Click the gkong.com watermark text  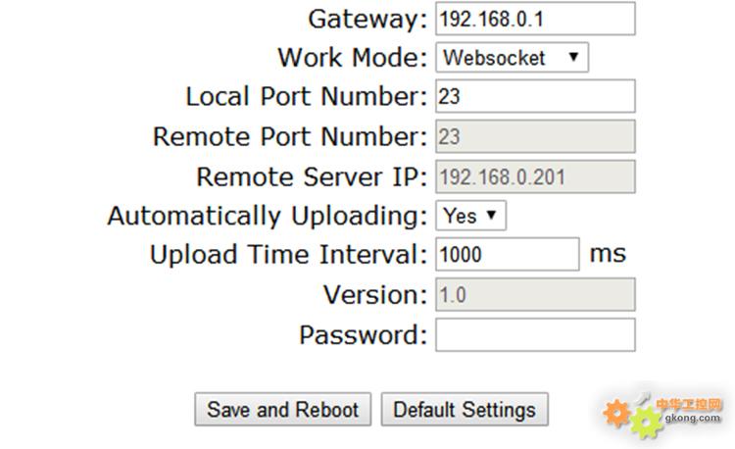point(692,418)
